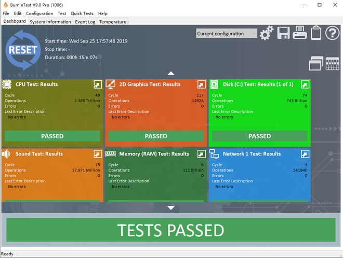
Task: Click the RESET circular arrows button
Action: click(23, 50)
